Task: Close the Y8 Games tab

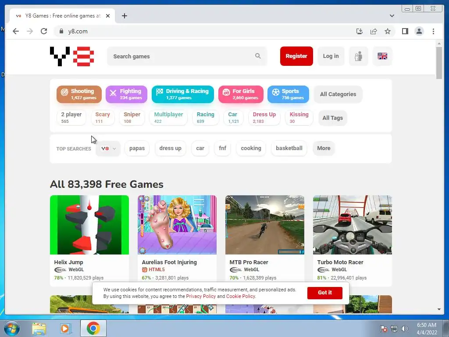Action: coord(108,16)
